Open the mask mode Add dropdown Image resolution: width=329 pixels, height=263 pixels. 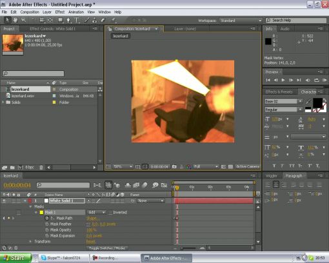pos(97,212)
